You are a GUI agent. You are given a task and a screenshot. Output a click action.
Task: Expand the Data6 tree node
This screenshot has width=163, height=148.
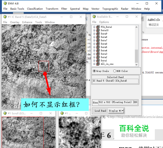point(94,44)
